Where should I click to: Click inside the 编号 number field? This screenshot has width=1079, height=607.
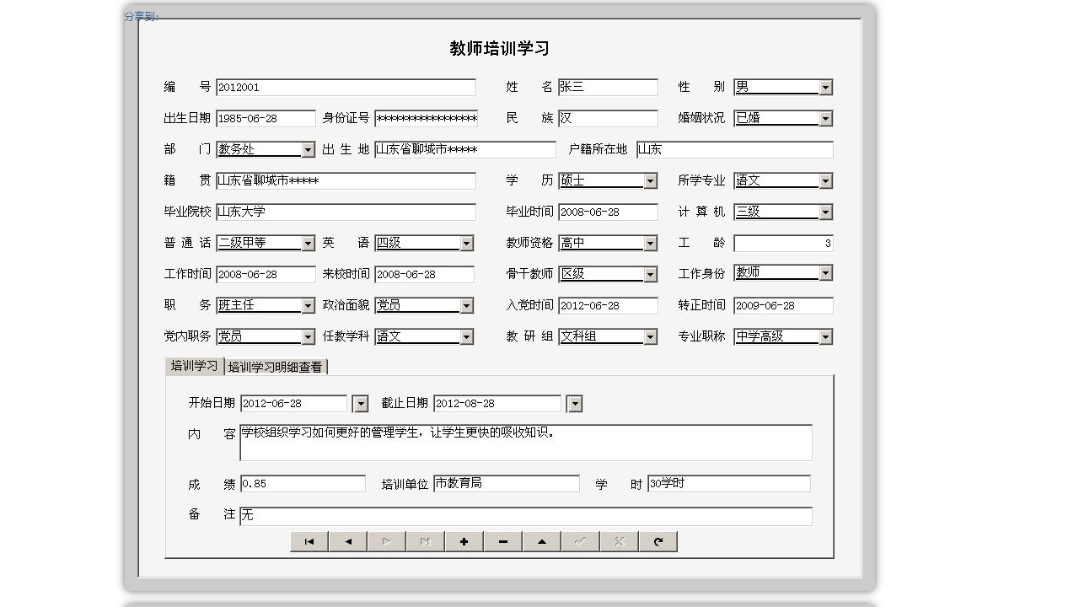click(x=346, y=87)
